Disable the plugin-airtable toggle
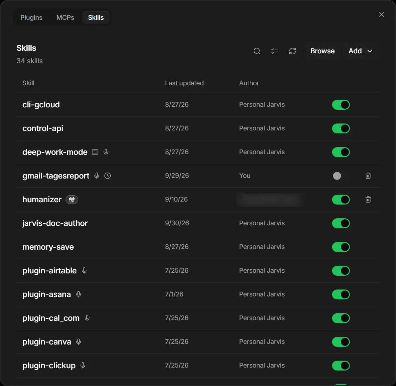This screenshot has width=396, height=386. (341, 271)
